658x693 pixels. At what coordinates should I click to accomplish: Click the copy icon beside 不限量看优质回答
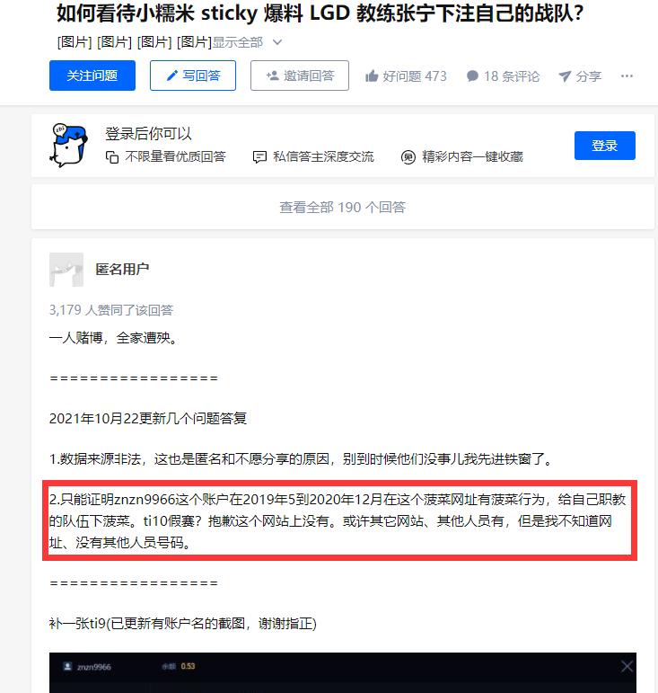[x=112, y=157]
